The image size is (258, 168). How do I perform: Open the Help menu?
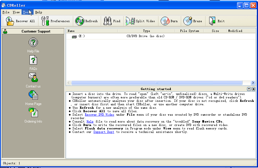tap(38, 12)
